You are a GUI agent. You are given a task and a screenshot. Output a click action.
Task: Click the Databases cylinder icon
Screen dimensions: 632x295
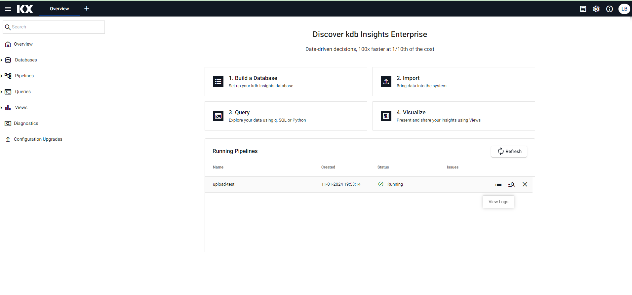(8, 60)
